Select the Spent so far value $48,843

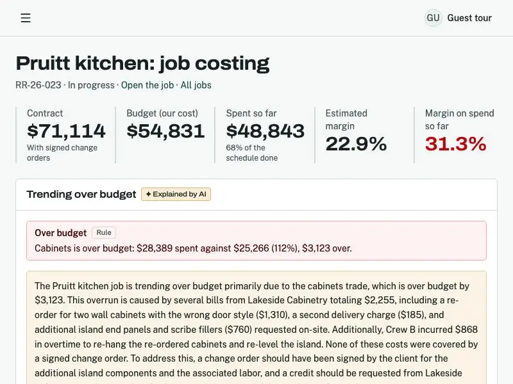[x=265, y=131]
